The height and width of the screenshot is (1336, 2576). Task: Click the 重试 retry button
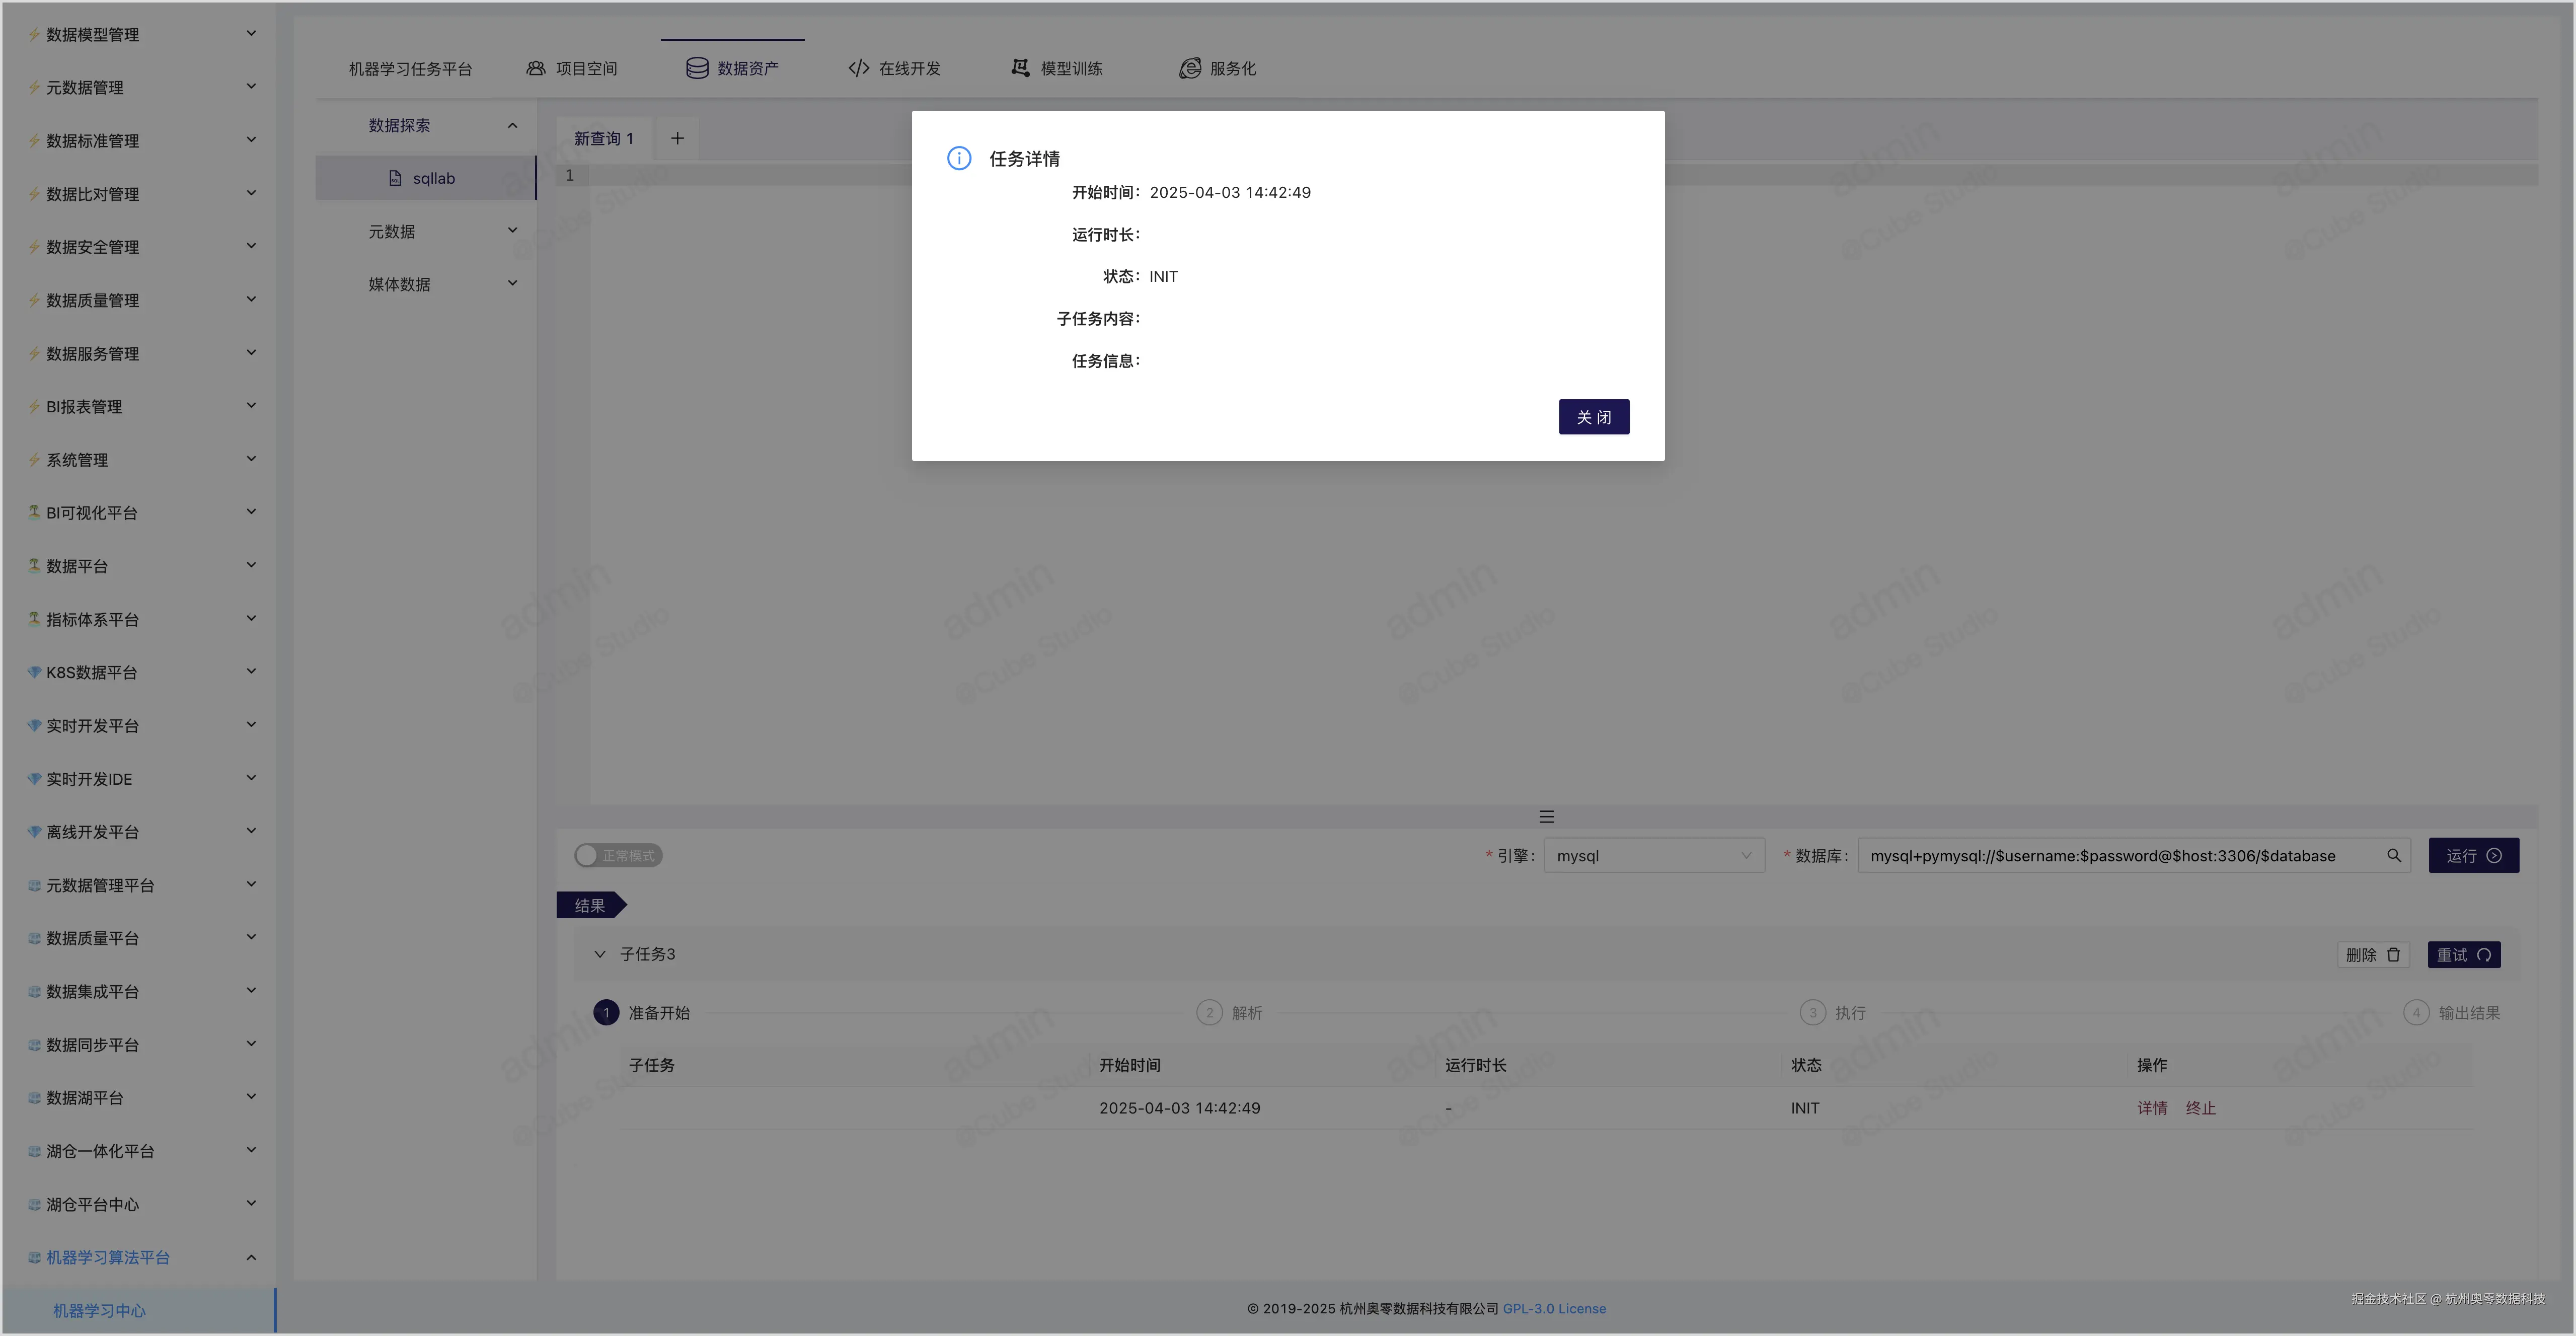(2463, 954)
